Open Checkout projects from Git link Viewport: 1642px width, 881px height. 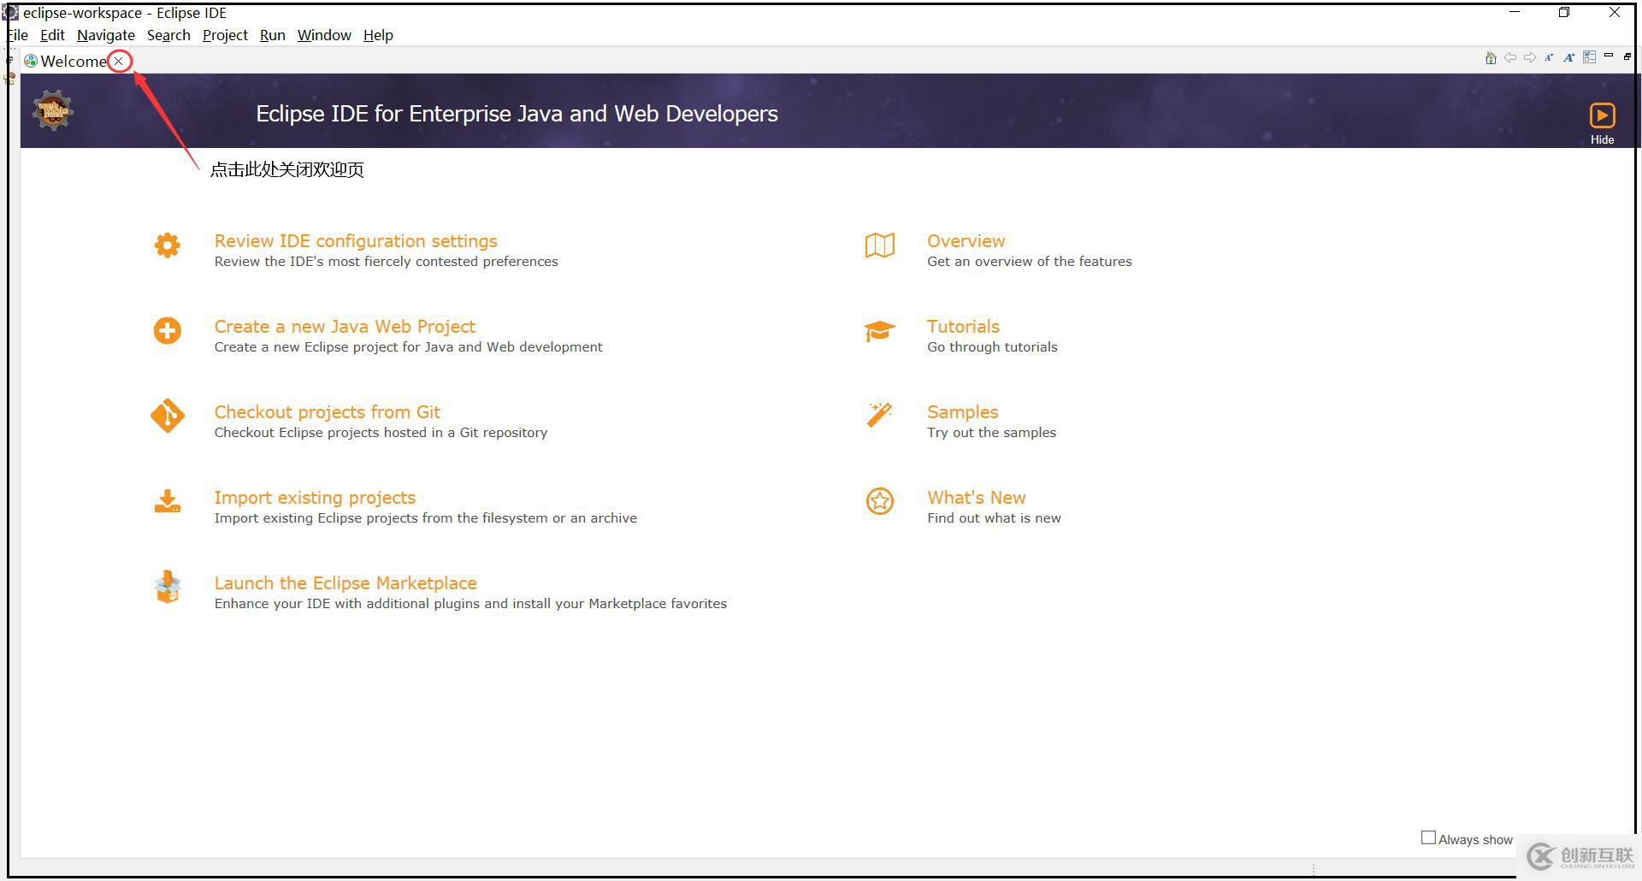pos(328,412)
